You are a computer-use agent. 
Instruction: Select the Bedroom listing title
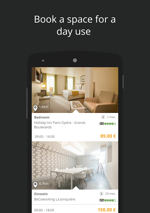[x=42, y=117]
